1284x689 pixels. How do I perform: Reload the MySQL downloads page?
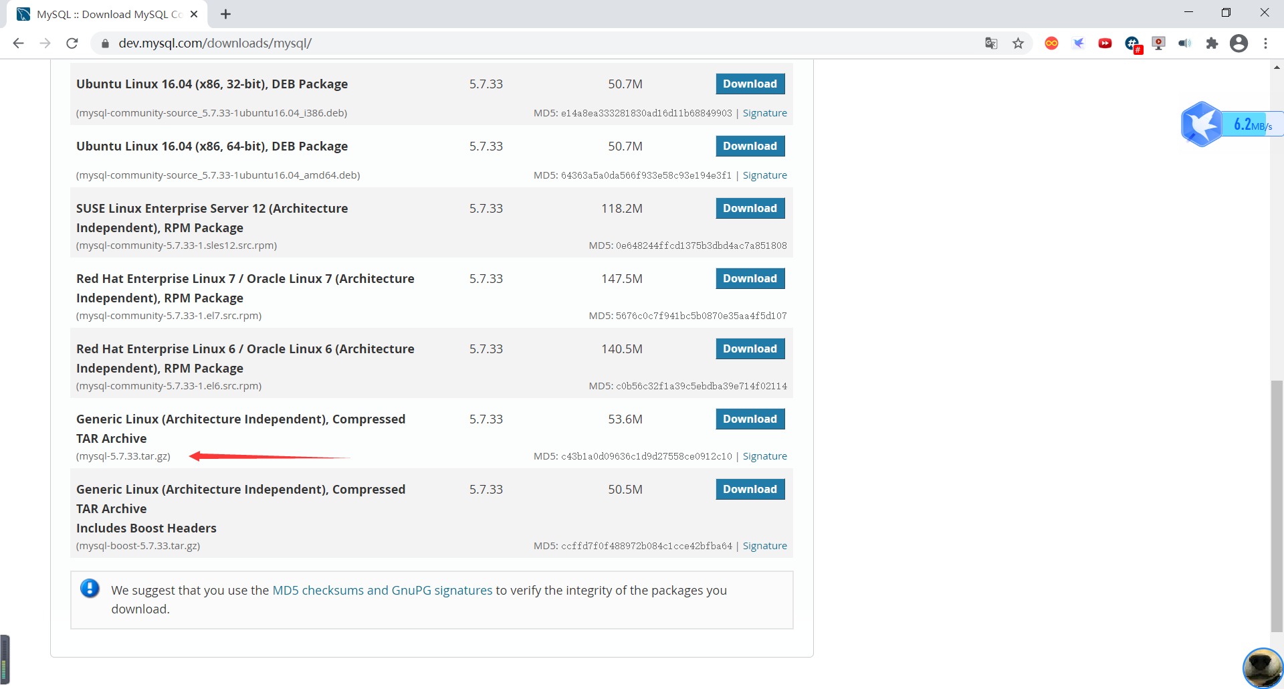72,43
